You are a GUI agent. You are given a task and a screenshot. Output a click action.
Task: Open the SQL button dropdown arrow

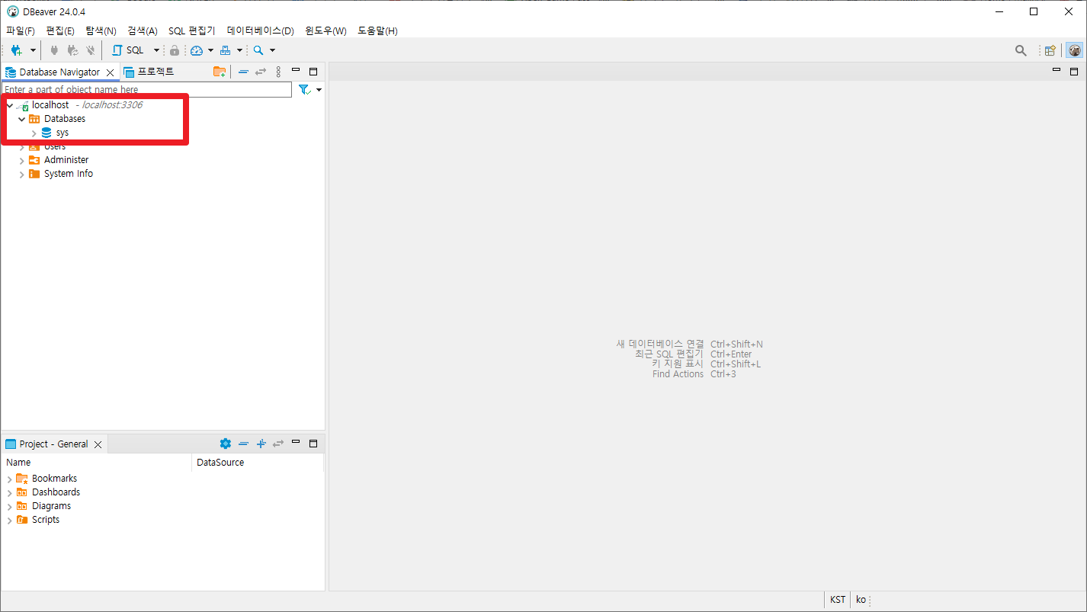click(x=156, y=50)
